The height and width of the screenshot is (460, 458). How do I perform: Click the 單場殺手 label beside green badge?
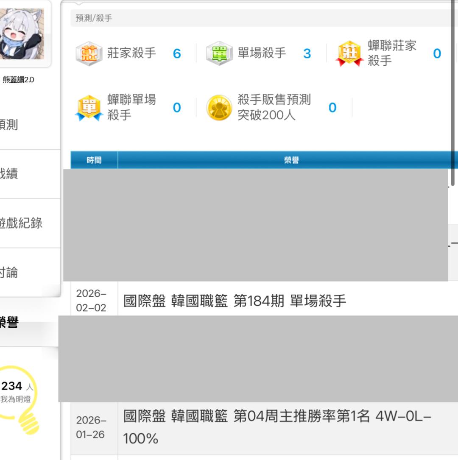(262, 53)
